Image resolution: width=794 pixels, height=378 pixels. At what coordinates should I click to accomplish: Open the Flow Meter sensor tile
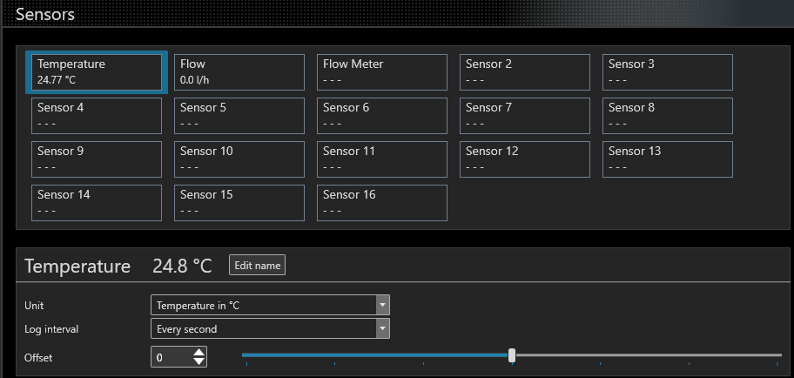[382, 72]
